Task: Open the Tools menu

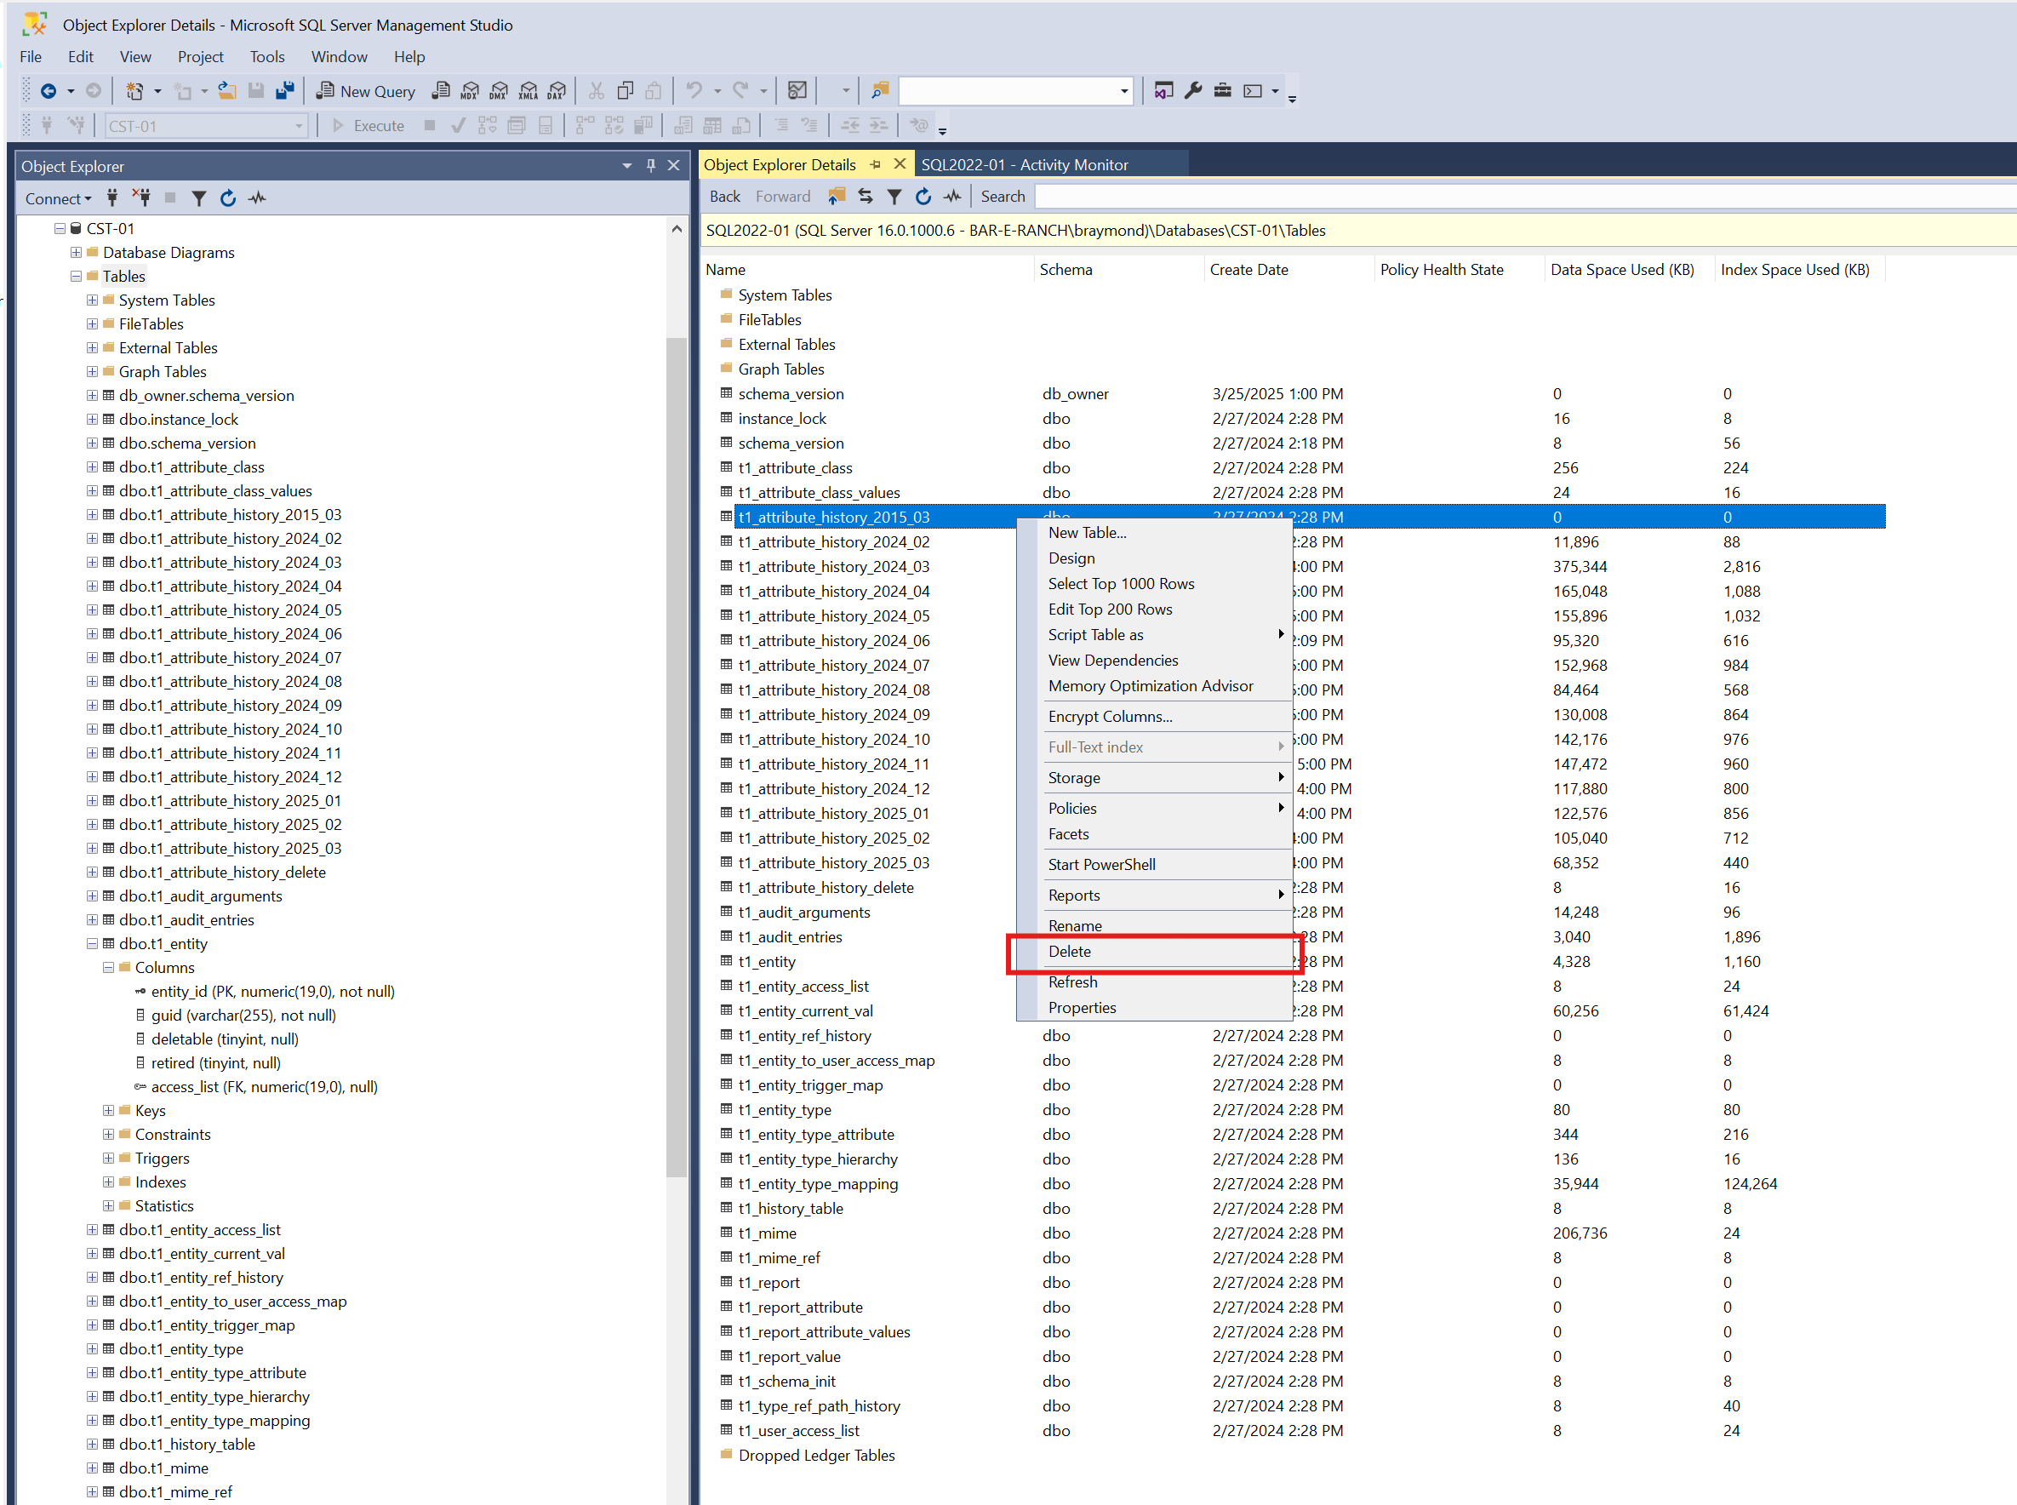Action: coord(268,56)
